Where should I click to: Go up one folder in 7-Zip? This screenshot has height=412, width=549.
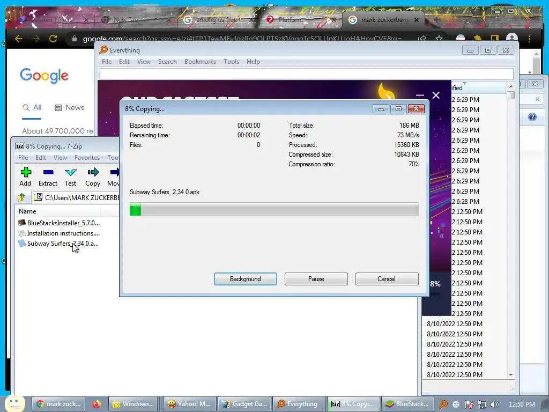pyautogui.click(x=21, y=197)
